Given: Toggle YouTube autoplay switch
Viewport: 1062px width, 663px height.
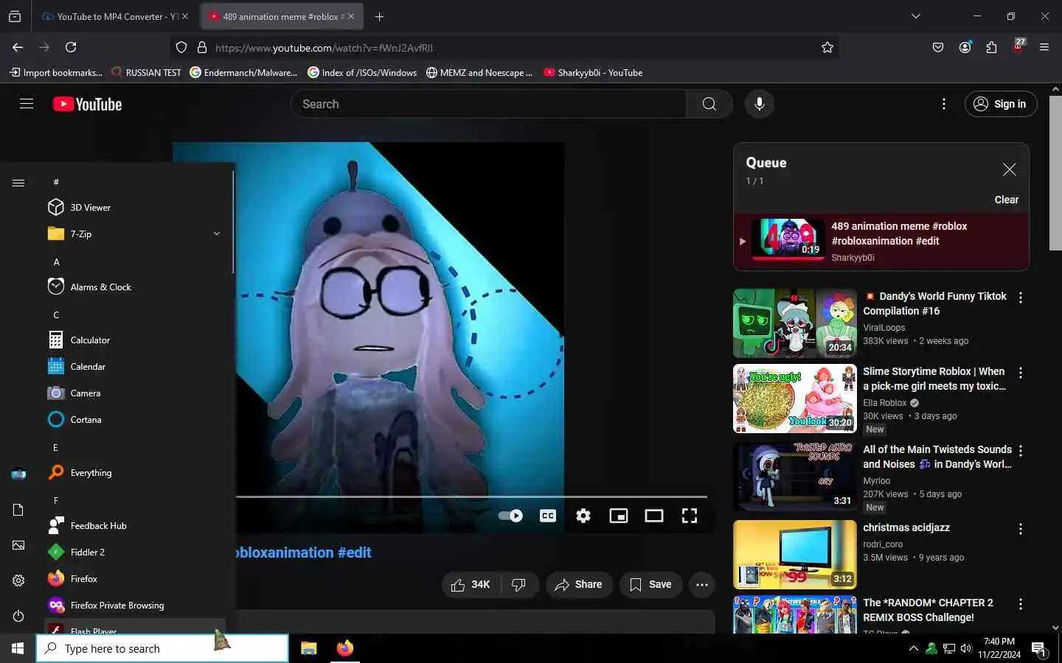Looking at the screenshot, I should coord(510,516).
